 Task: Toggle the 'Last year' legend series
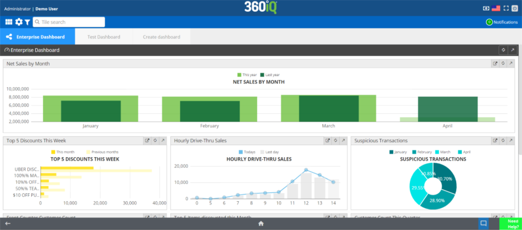(269, 74)
